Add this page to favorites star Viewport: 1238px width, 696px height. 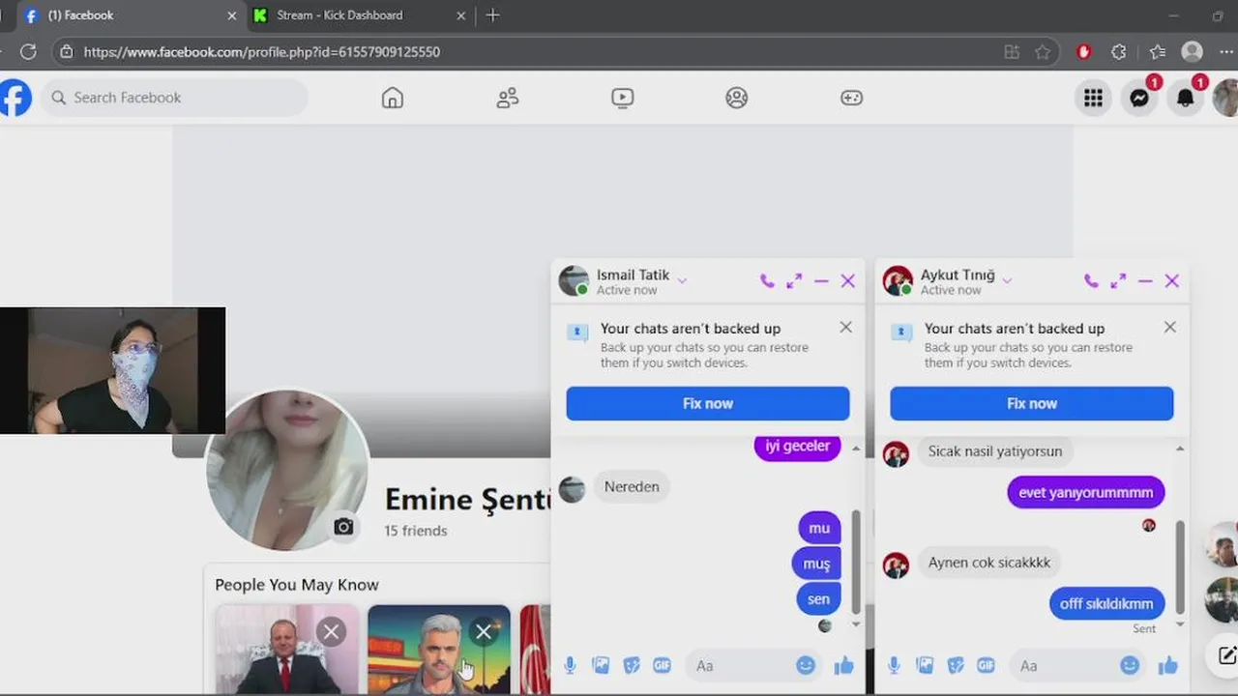[1043, 52]
